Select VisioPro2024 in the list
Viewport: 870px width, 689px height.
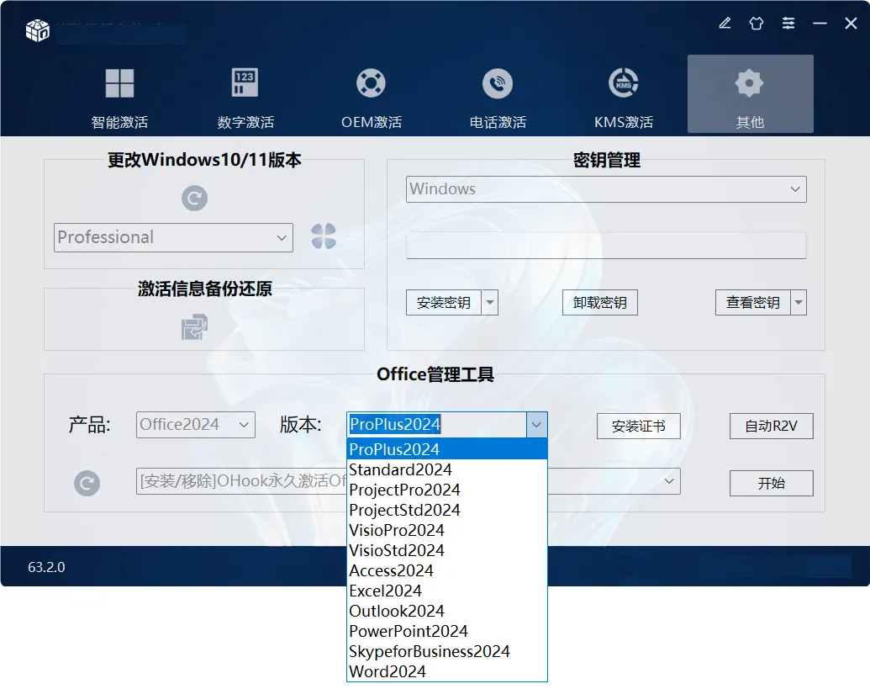pos(446,530)
